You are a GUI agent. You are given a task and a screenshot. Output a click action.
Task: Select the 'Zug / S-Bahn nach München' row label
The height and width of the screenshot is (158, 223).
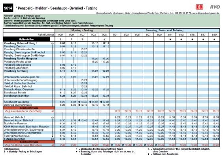pos(23,145)
